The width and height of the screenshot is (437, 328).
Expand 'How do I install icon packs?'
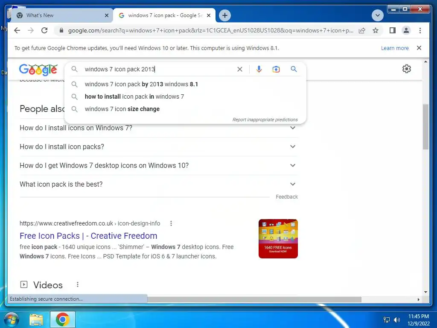[x=159, y=146]
